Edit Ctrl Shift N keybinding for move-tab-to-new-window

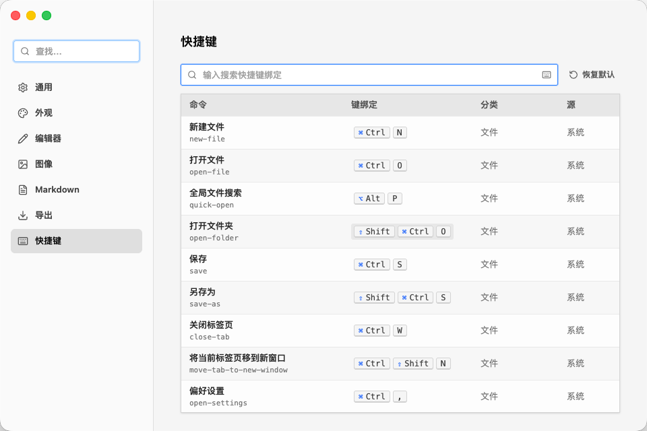pyautogui.click(x=402, y=364)
